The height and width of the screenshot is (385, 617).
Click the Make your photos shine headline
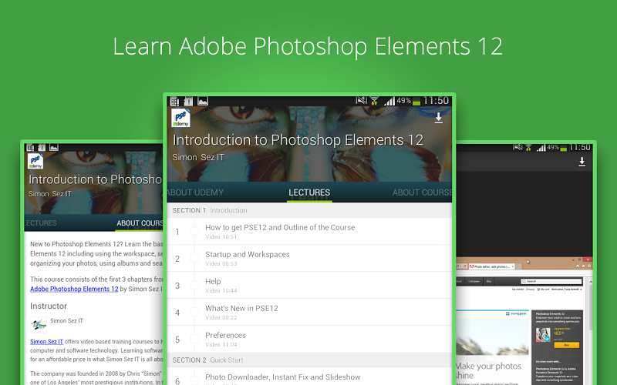(488, 371)
